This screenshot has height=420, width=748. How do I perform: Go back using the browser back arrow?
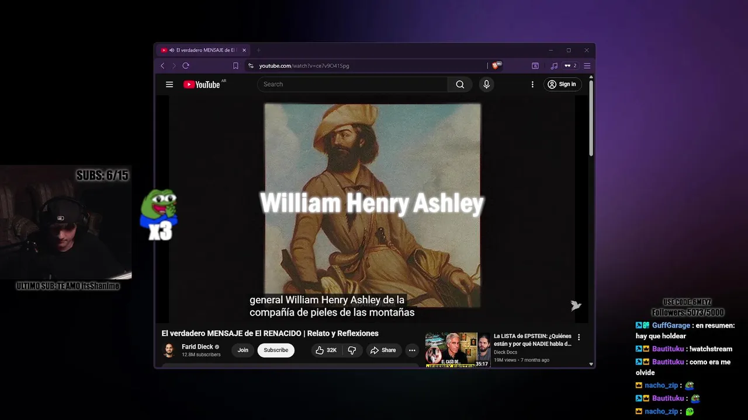(x=162, y=66)
